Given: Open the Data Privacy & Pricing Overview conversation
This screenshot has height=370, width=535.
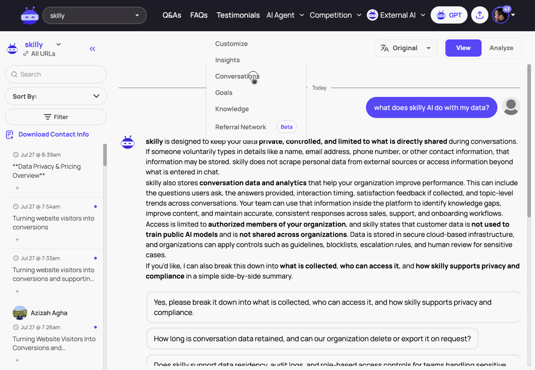Looking at the screenshot, I should [x=47, y=171].
